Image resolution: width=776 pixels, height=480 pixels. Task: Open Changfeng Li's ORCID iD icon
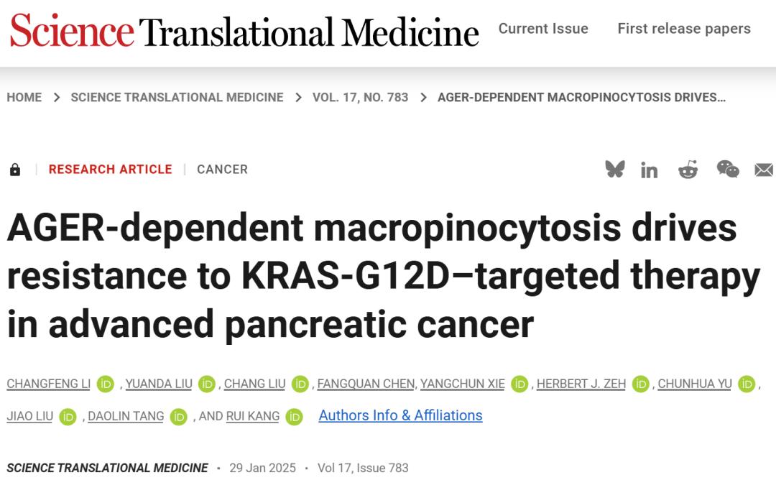[x=106, y=384]
